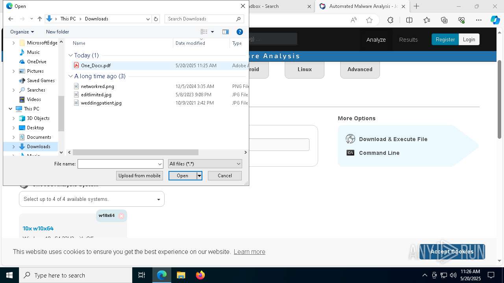Open Edge Collections icon

444,20
